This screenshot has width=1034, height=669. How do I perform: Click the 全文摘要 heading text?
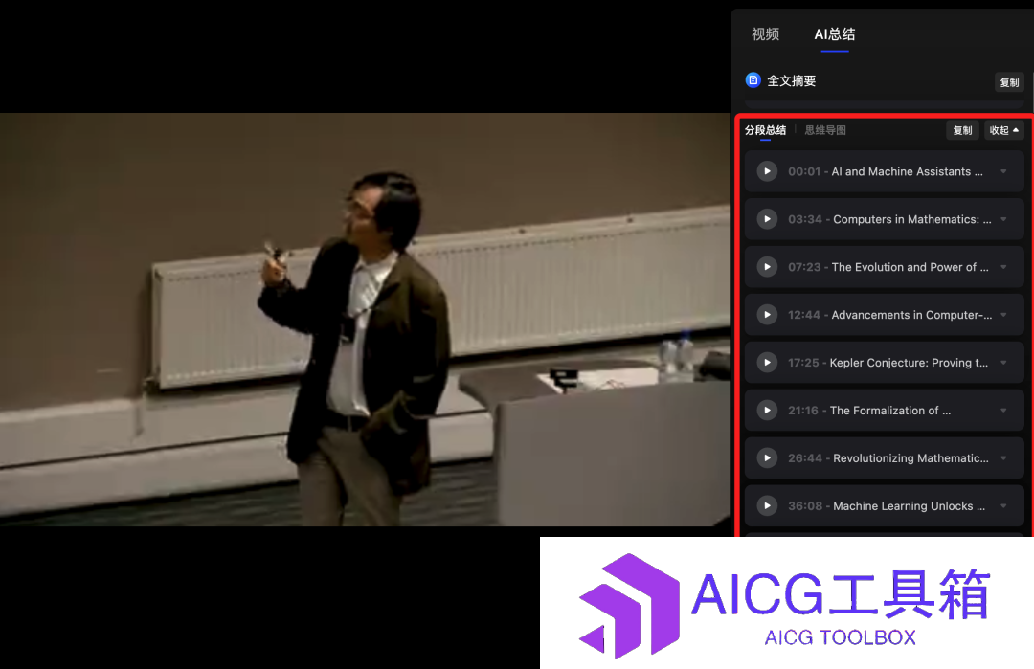coord(792,81)
